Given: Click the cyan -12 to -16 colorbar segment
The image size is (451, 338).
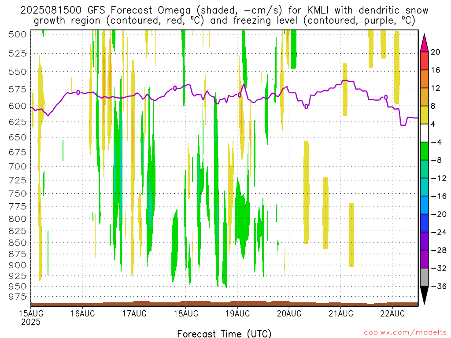Looking at the screenshot, I should click(x=424, y=187).
